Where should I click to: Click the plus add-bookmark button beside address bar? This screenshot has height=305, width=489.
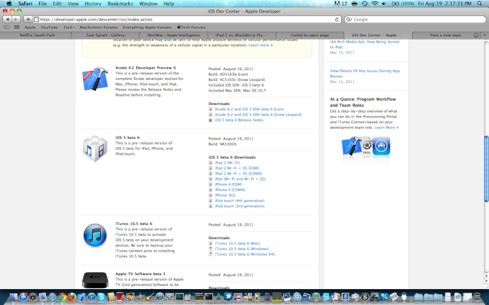coord(28,20)
